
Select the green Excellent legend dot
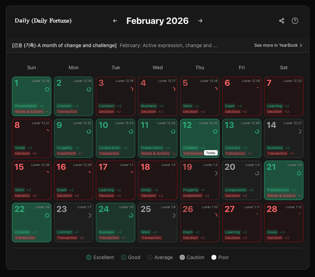tap(89, 257)
